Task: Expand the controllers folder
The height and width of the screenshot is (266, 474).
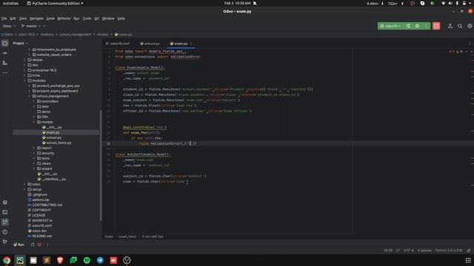Action: pos(34,101)
